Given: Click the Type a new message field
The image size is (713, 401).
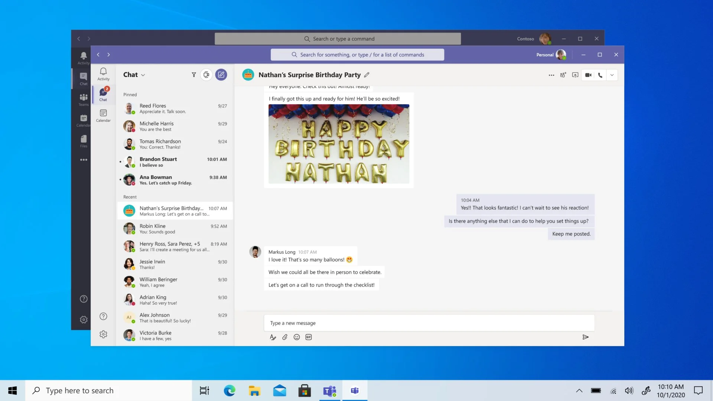Looking at the screenshot, I should (x=408, y=323).
